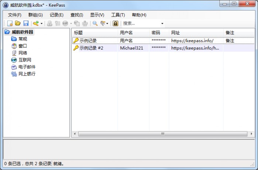Image resolution: width=258 pixels, height=170 pixels.
Task: Click the New database toolbar icon
Action: coord(10,23)
